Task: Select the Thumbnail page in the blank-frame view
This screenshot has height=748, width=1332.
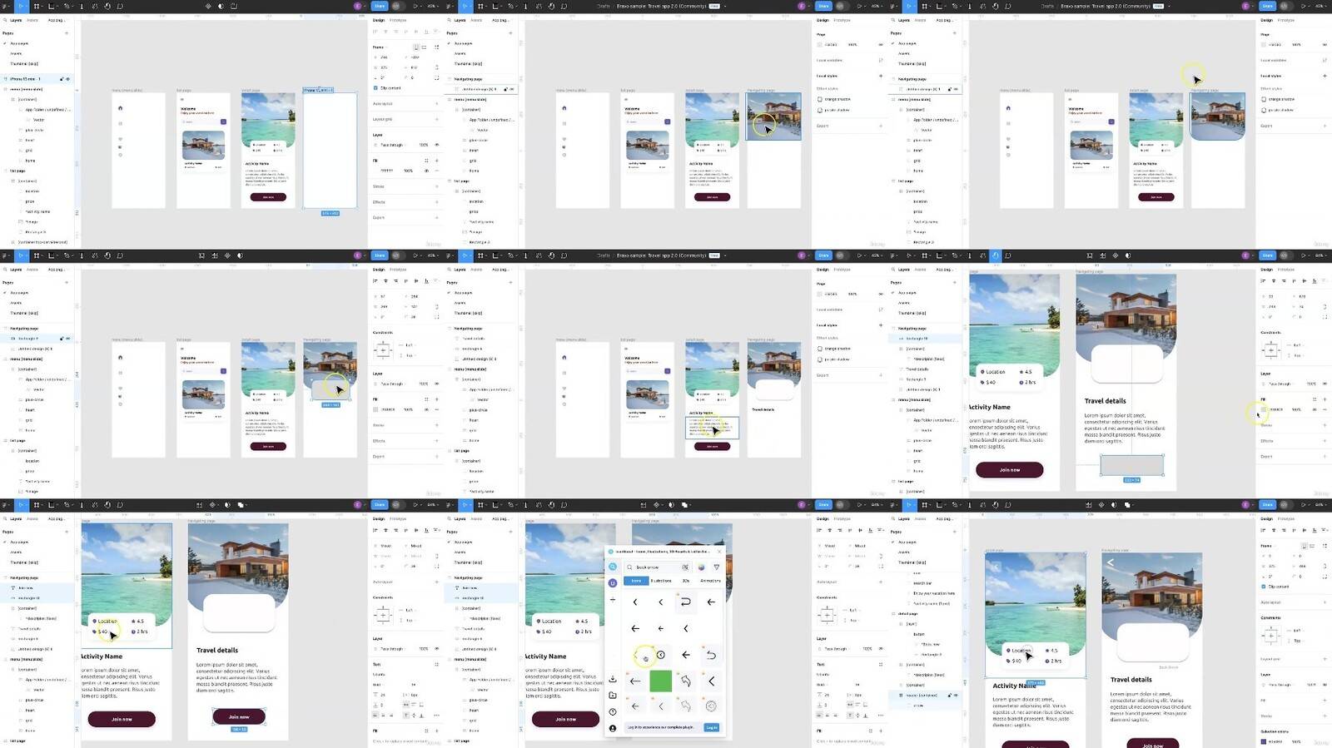Action: coord(23,63)
